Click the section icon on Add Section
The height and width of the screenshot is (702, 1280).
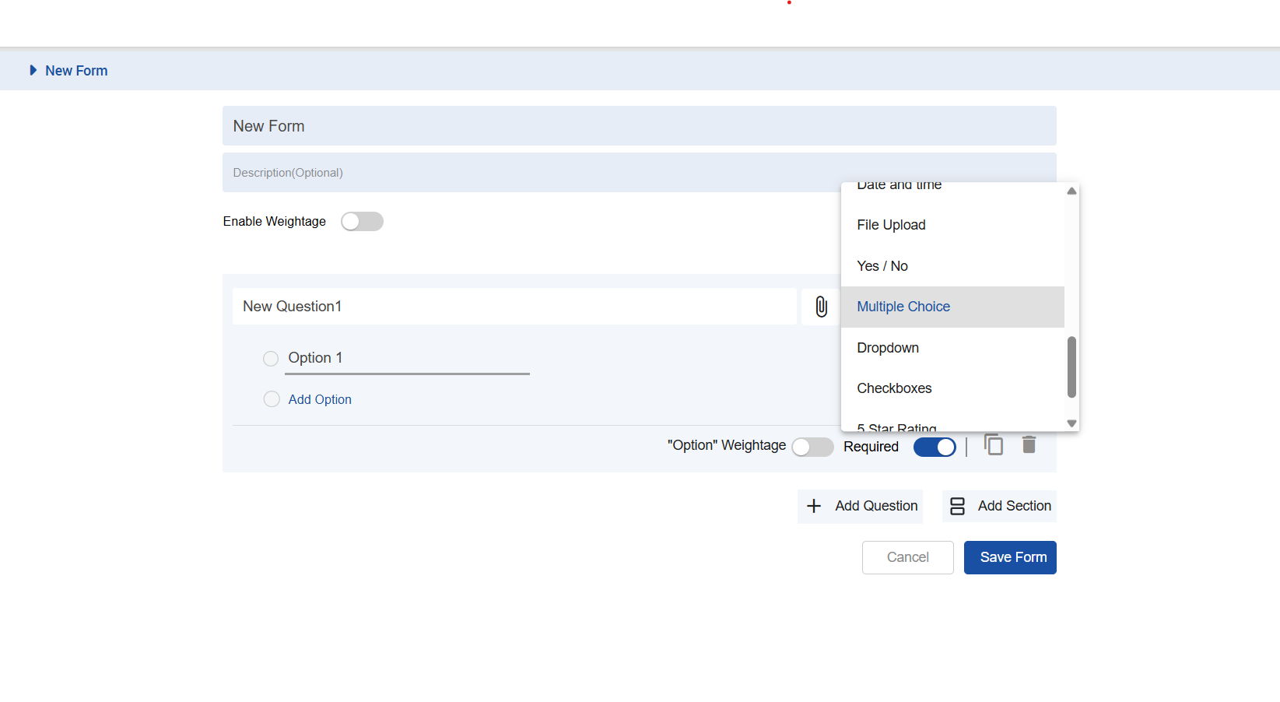[958, 506]
